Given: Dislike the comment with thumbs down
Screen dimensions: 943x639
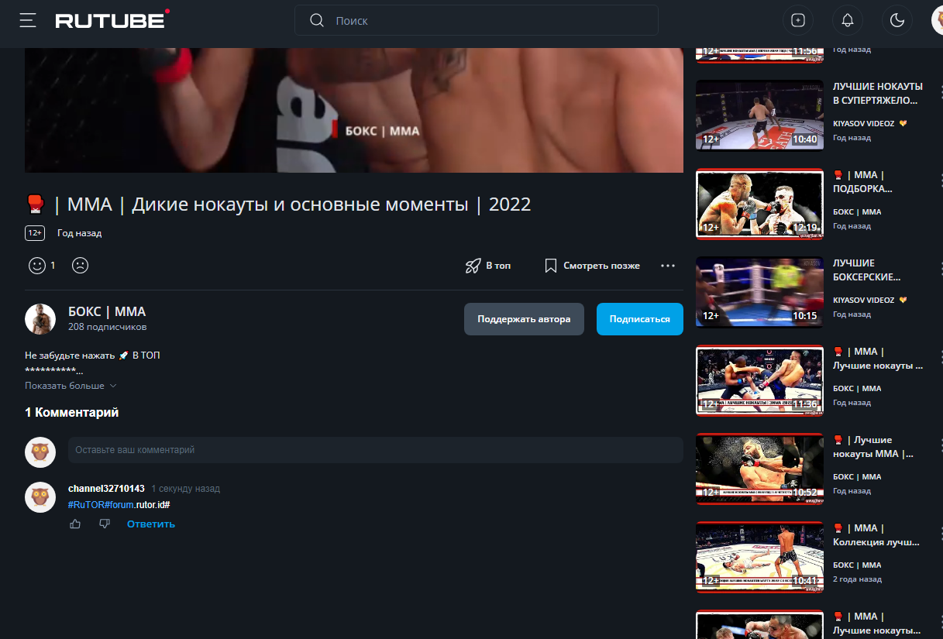Looking at the screenshot, I should (105, 524).
